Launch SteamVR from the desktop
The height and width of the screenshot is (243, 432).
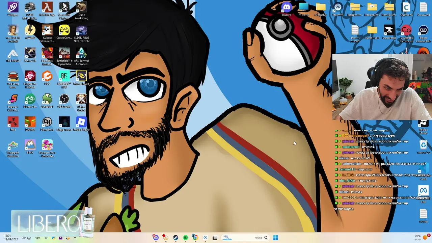pos(338,9)
